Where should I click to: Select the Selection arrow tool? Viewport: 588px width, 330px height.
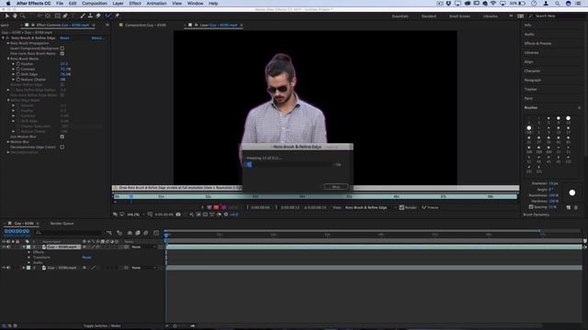coord(6,16)
